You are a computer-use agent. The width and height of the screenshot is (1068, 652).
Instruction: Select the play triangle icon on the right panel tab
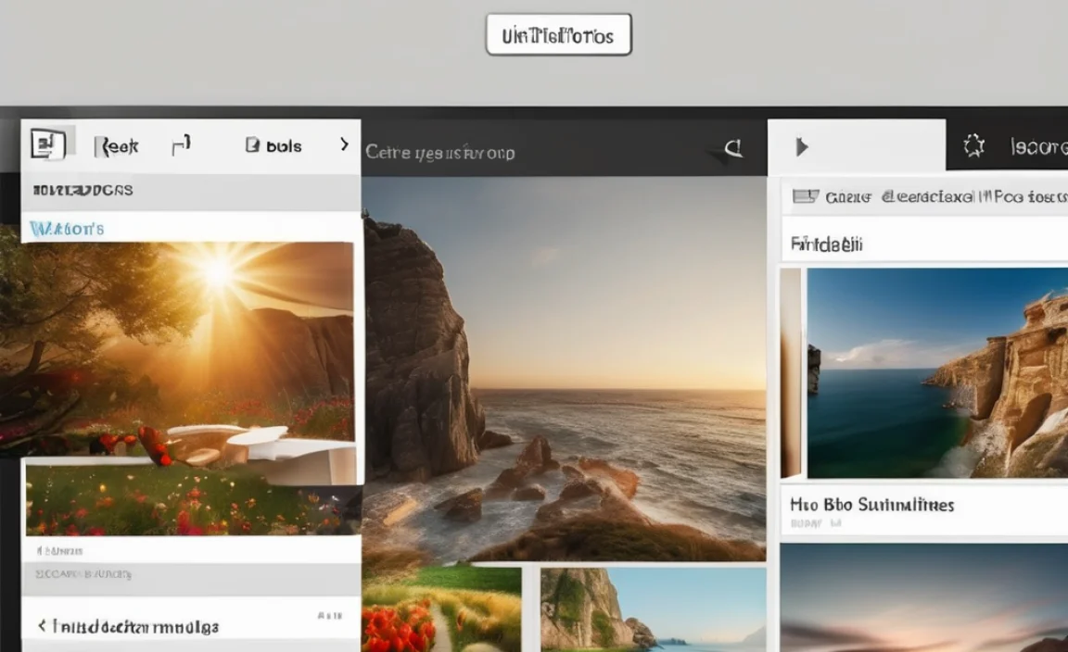pyautogui.click(x=803, y=146)
